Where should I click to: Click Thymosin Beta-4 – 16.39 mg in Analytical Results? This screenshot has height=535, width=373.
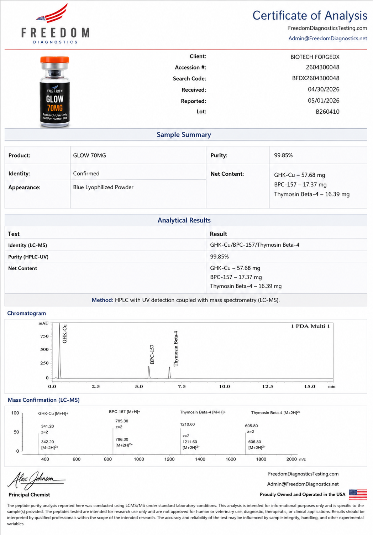coord(246,286)
